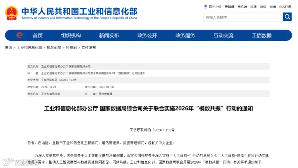Open the 工信数据 navigation menu item
Viewport: 298px width, 168px height.
262,35
